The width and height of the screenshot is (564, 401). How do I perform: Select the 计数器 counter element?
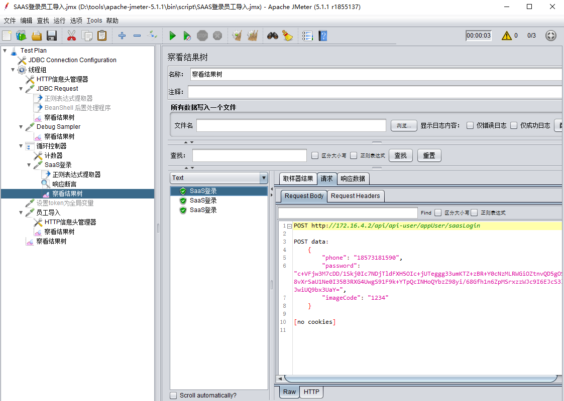(54, 155)
